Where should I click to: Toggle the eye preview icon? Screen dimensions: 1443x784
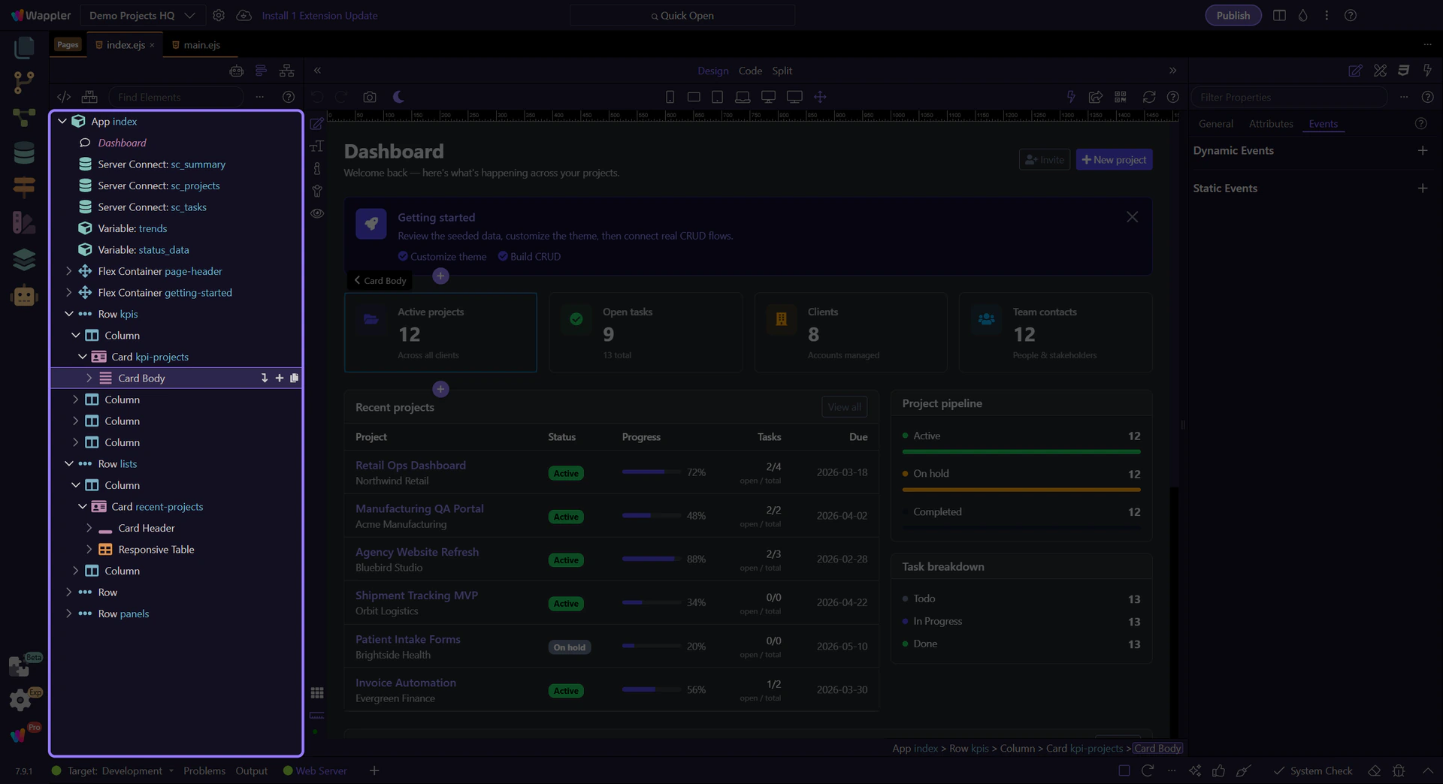317,213
